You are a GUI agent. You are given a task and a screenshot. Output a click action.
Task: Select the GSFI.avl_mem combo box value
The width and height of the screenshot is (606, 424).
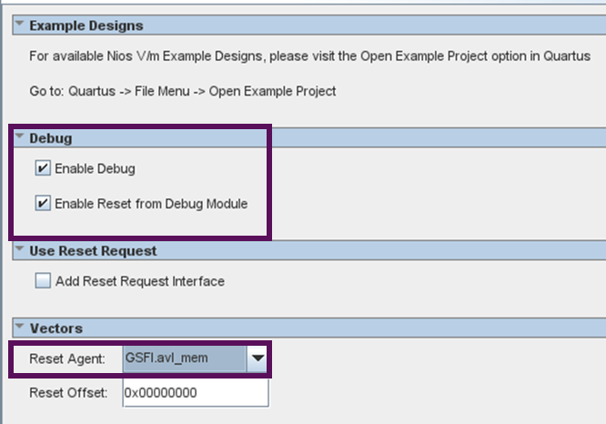185,358
